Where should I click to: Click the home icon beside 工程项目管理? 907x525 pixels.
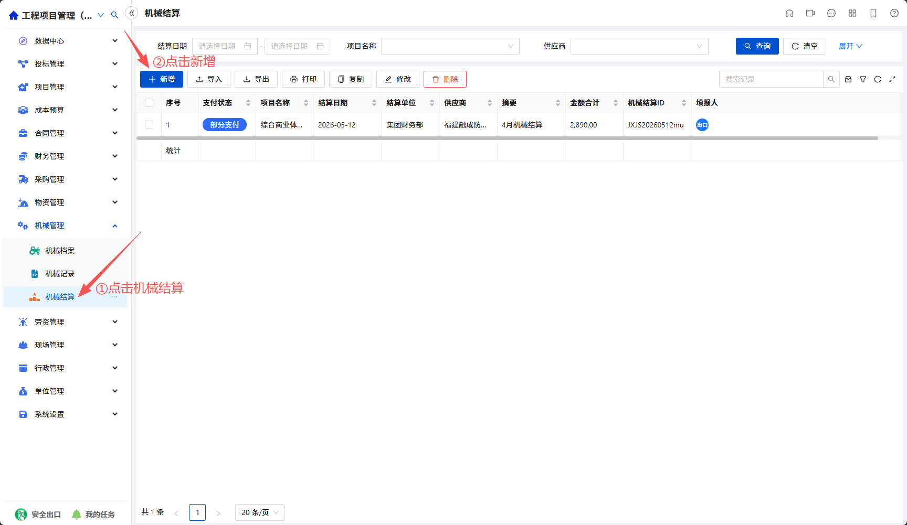click(14, 15)
